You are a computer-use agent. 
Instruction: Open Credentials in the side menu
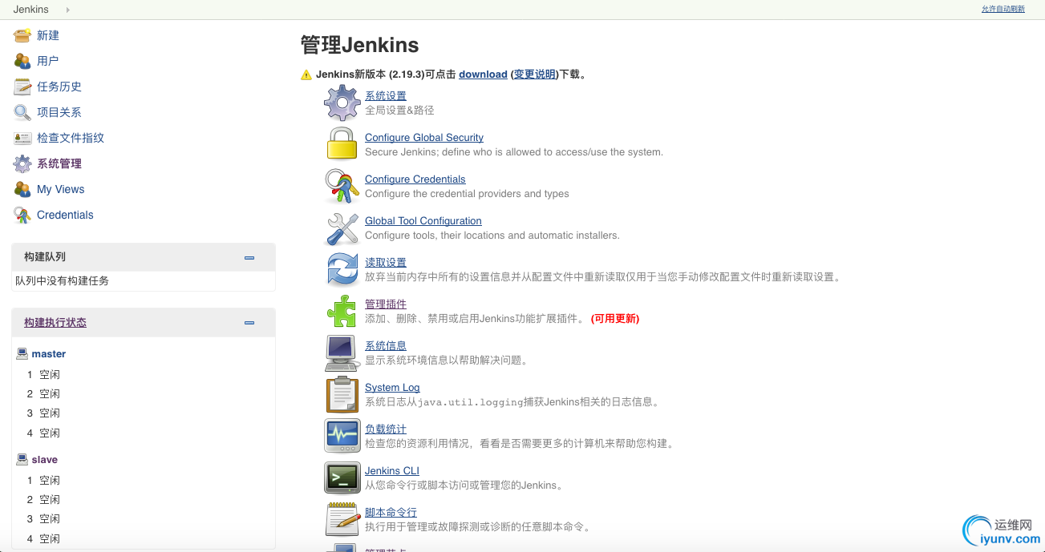tap(65, 215)
